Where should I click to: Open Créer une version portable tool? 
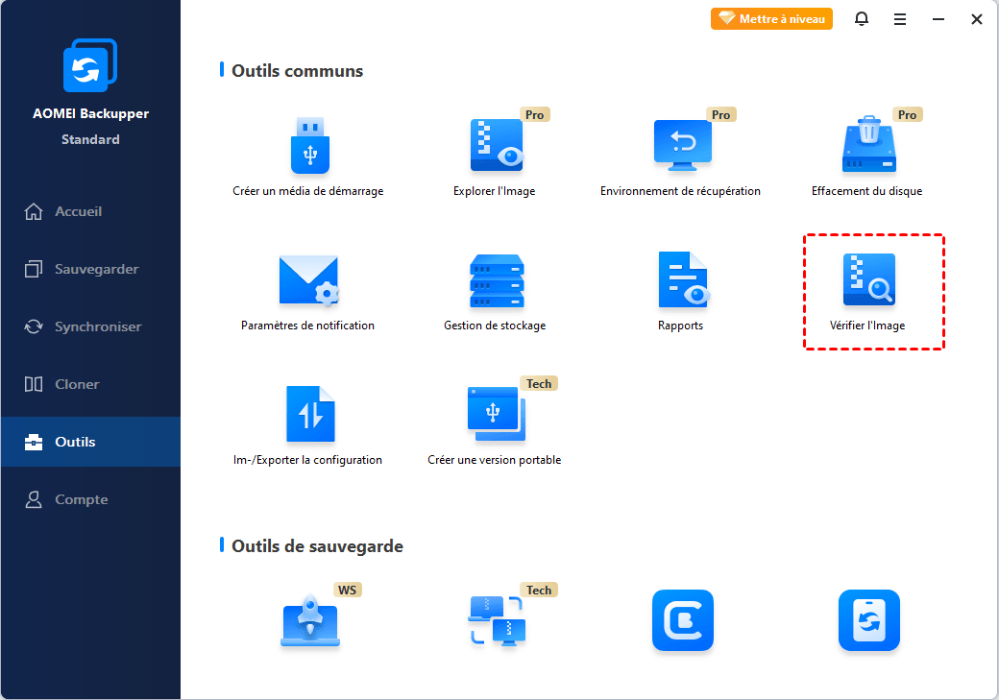pyautogui.click(x=495, y=426)
